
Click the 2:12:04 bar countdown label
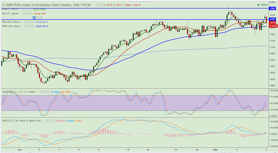click(x=273, y=26)
